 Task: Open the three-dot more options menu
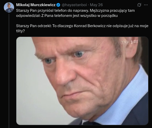coord(146,5)
